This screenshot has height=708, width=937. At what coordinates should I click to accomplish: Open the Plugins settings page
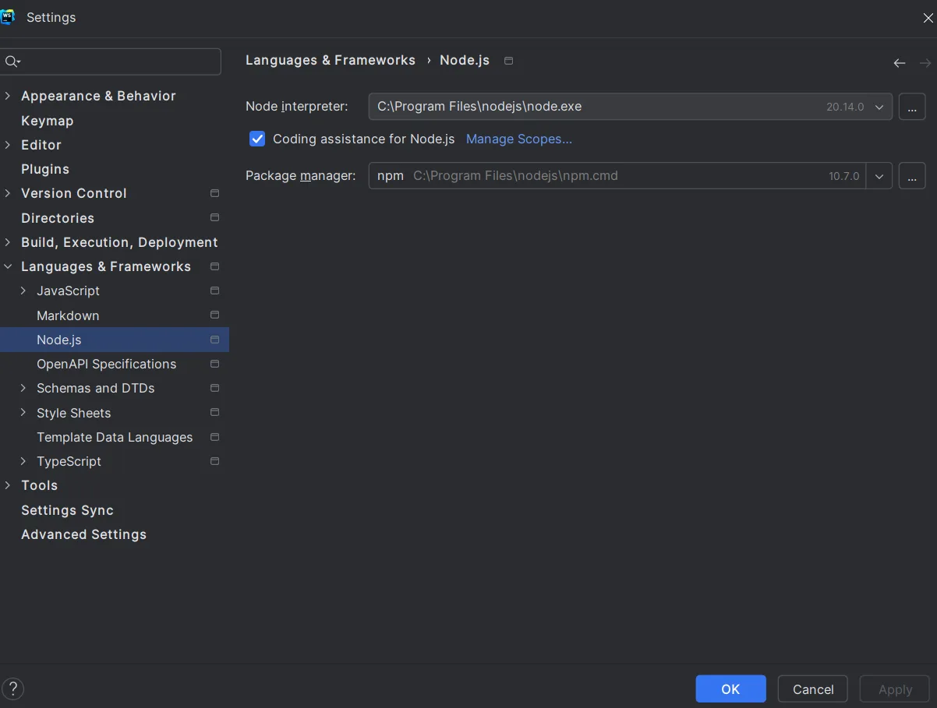point(45,169)
